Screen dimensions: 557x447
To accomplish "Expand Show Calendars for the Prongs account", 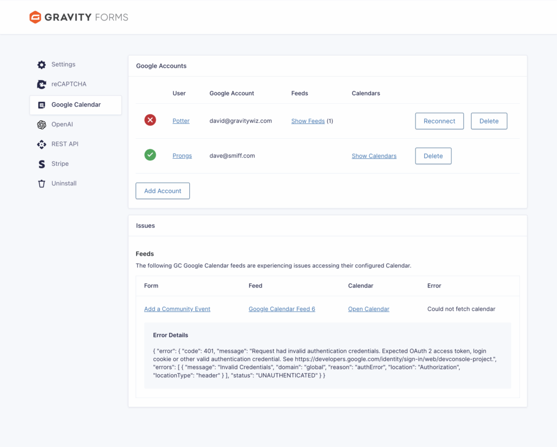I will [374, 156].
